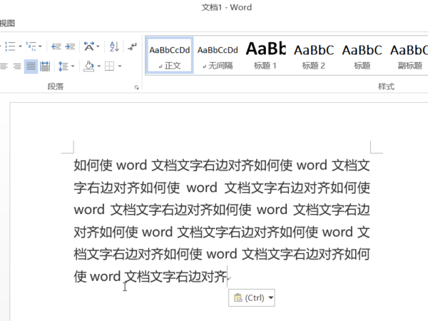Click the multilevel list icon
This screenshot has width=428, height=321.
tap(31, 46)
